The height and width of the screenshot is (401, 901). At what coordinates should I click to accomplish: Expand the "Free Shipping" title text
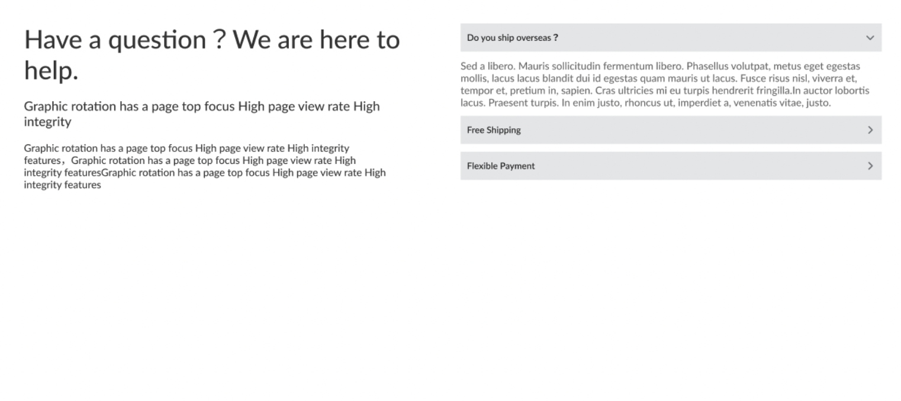(494, 130)
